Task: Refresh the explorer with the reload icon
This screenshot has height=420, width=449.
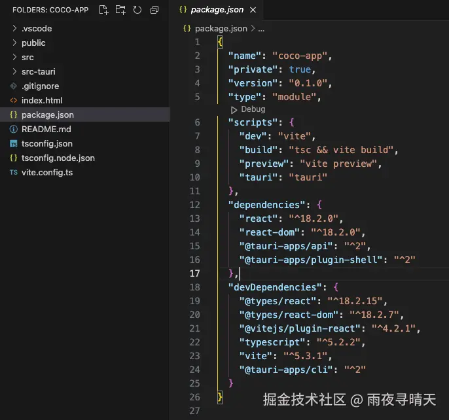Action: [137, 10]
